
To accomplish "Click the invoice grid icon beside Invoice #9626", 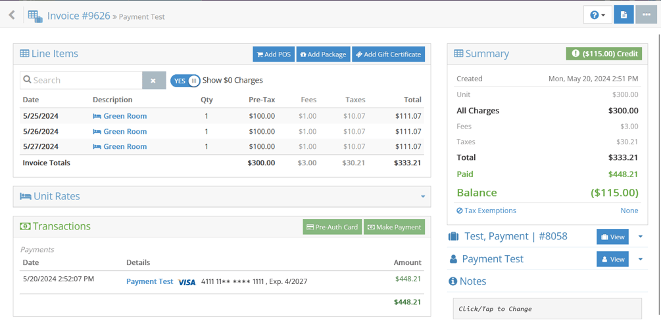I will point(35,16).
